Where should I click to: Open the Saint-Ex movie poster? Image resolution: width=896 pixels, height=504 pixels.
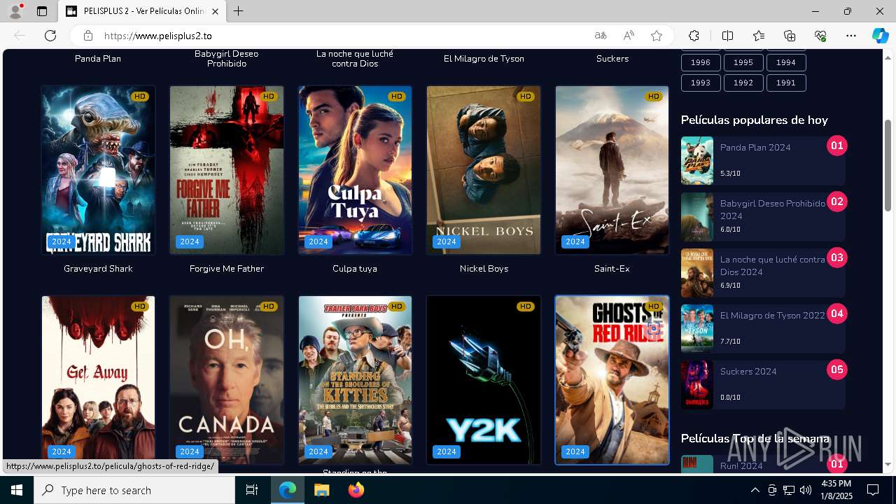pyautogui.click(x=612, y=170)
